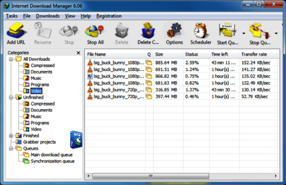Click the IDM box logo in Categories
Image resolution: width=286 pixels, height=185 pixels.
click(76, 139)
